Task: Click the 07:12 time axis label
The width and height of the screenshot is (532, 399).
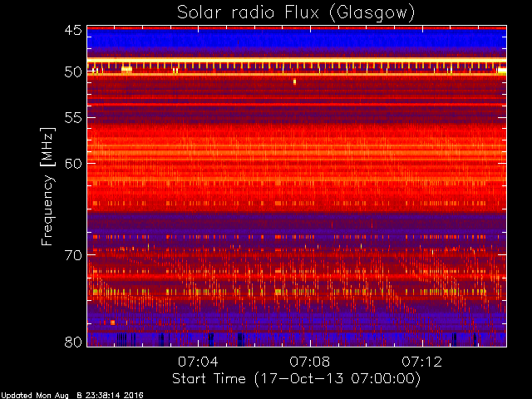Action: coord(422,362)
